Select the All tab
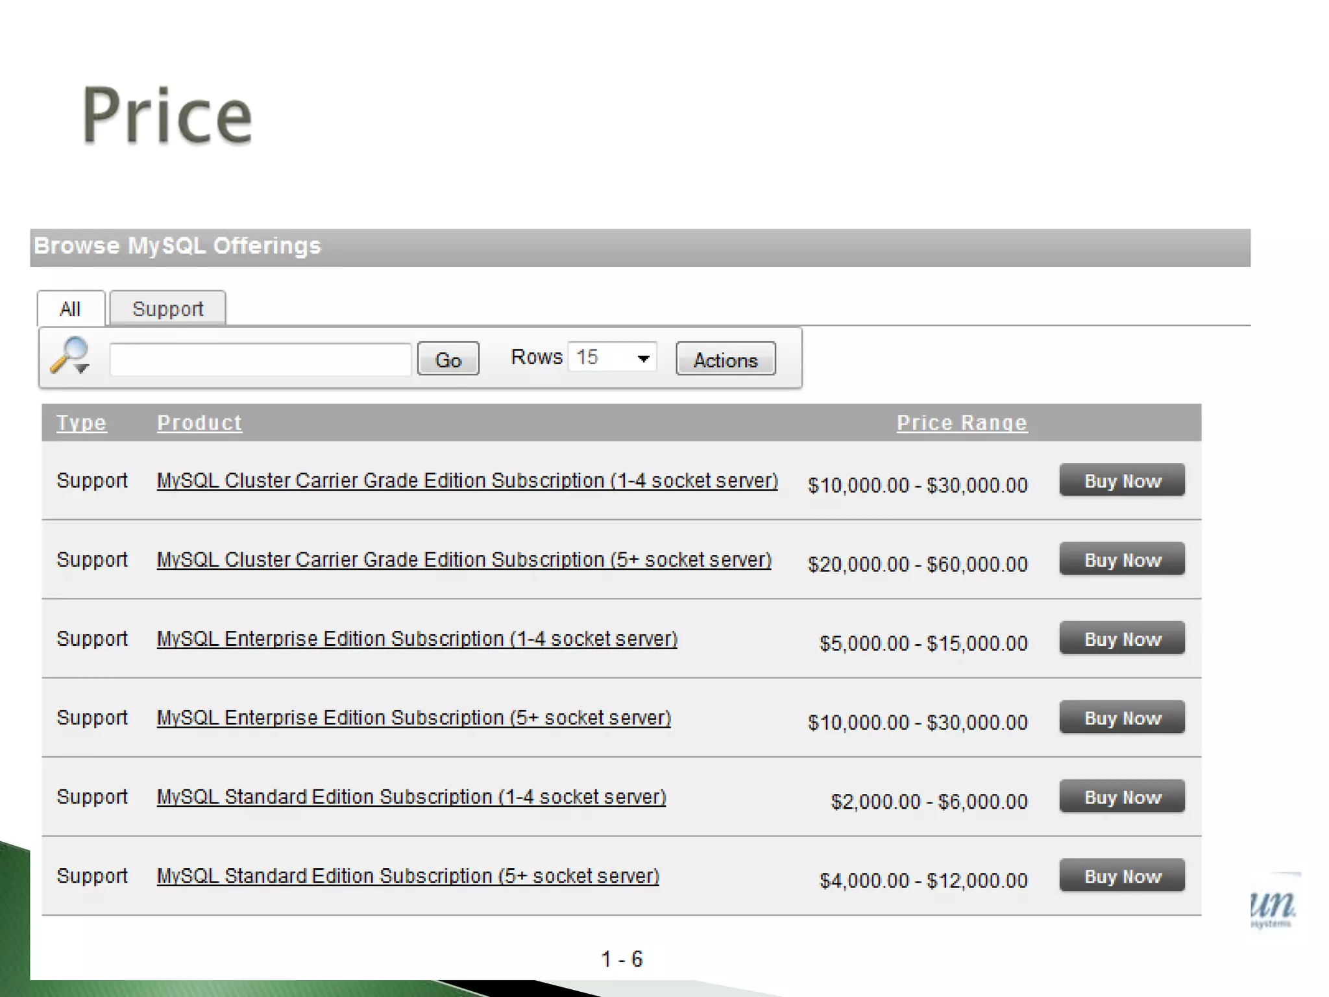Viewport: 1329px width, 997px height. pyautogui.click(x=70, y=309)
